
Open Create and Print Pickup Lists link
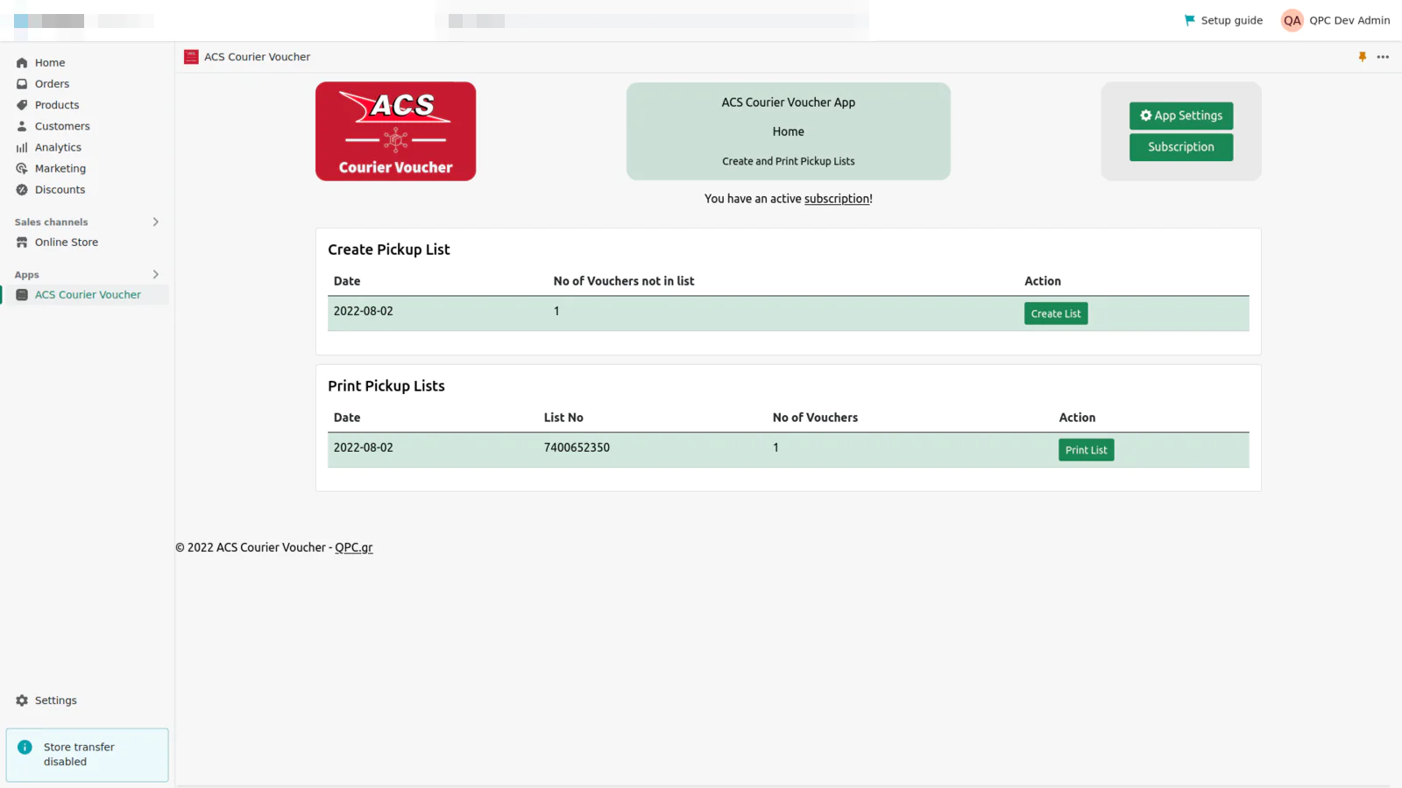pyautogui.click(x=788, y=161)
